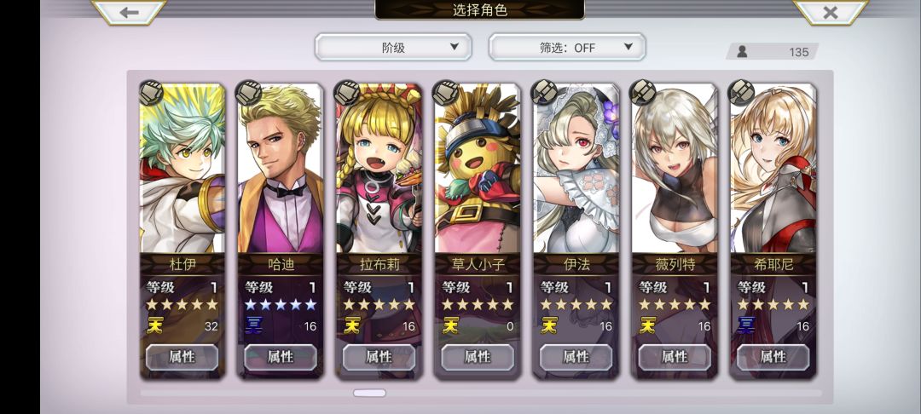This screenshot has height=414, width=921.
Task: Click 天 element icon on 拉布莉 card
Action: click(351, 325)
